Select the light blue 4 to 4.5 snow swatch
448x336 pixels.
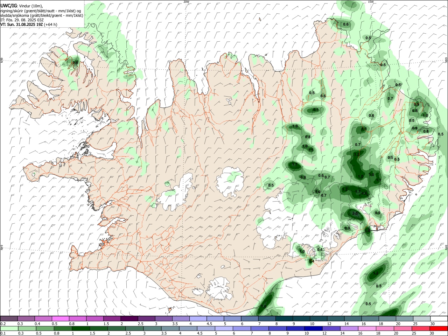pos(198,318)
